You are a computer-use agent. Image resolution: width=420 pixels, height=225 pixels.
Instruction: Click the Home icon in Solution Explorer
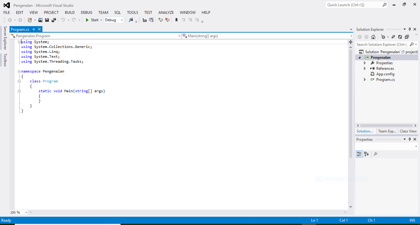pos(373,37)
